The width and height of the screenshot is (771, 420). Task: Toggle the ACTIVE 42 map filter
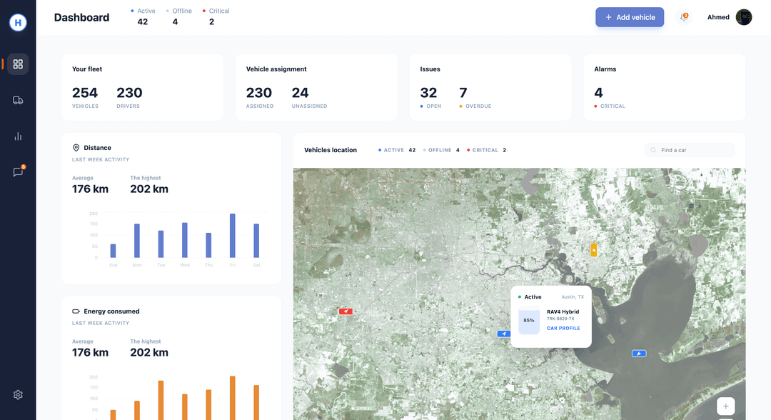click(x=396, y=150)
